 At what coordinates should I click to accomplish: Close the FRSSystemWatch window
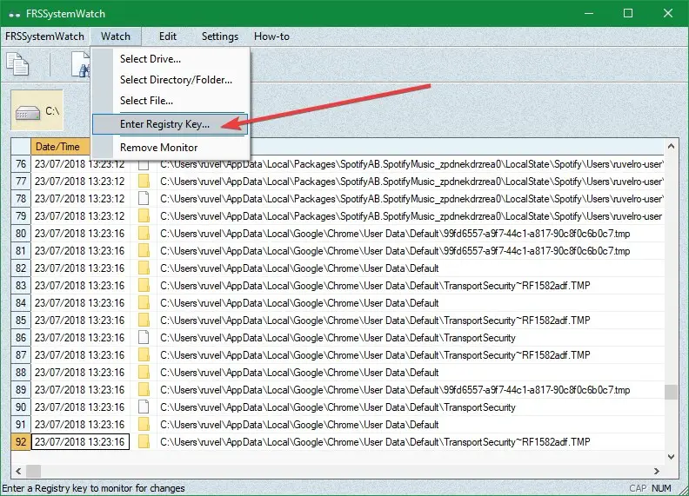click(x=668, y=13)
